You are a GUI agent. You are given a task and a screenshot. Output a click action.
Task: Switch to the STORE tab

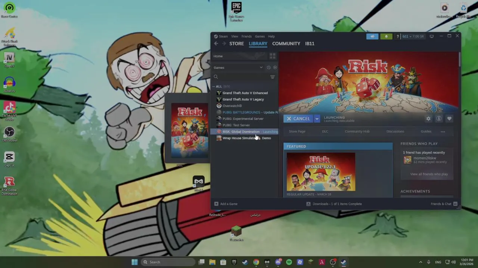tap(236, 44)
